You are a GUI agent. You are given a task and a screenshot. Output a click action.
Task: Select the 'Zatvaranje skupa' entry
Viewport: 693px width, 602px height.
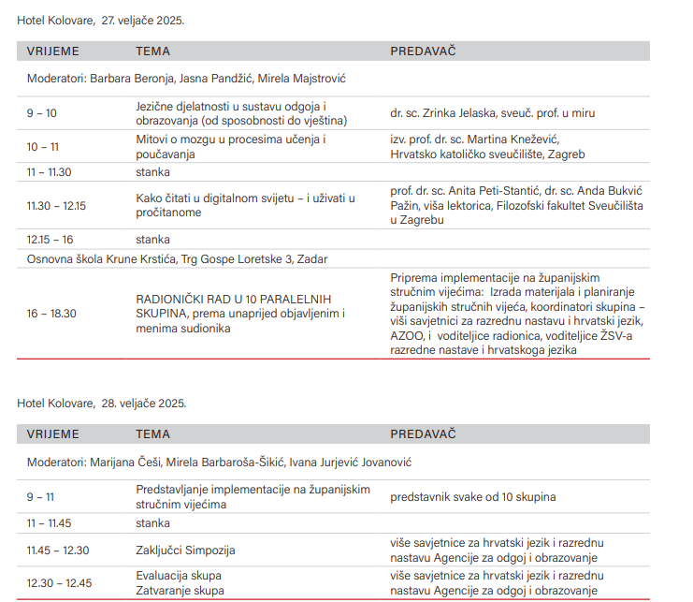point(180,591)
